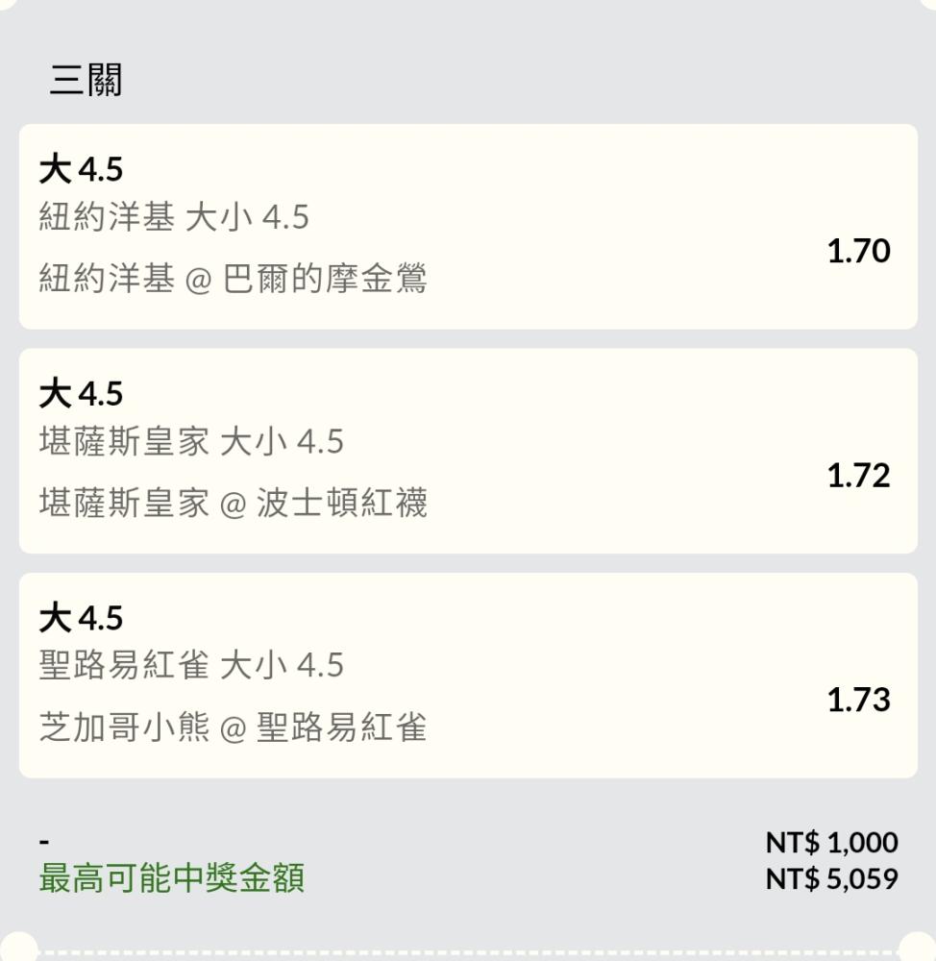This screenshot has width=936, height=961.
Task: Click 大 4.5 title in Royals card
Action: point(81,393)
